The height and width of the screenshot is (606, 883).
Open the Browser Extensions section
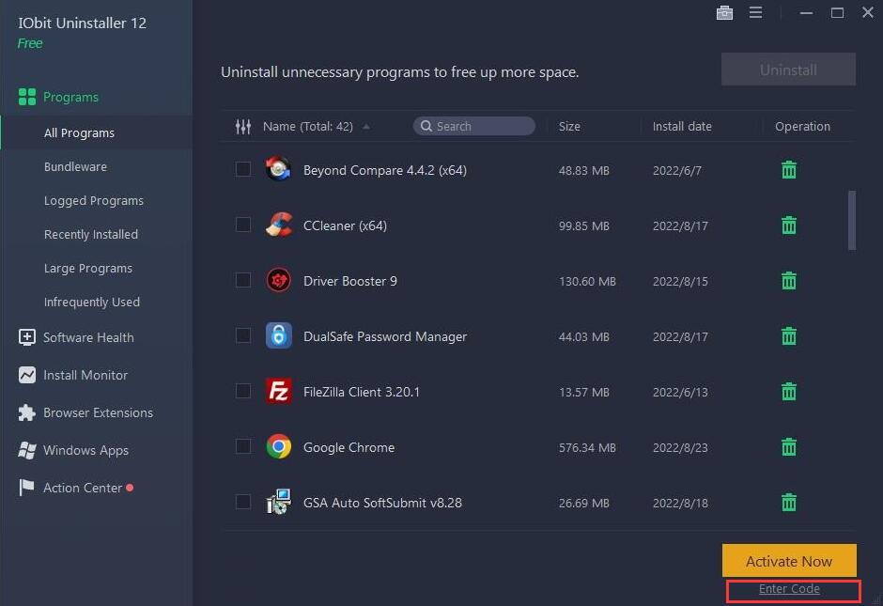pyautogui.click(x=98, y=412)
